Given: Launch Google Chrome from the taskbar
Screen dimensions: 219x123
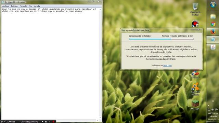Looking at the screenshot, I should (x=213, y=24).
